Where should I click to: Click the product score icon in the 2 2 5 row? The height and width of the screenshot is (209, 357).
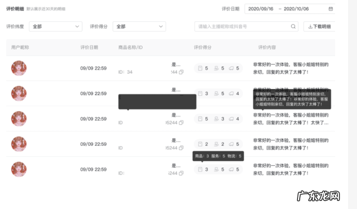[x=200, y=144]
